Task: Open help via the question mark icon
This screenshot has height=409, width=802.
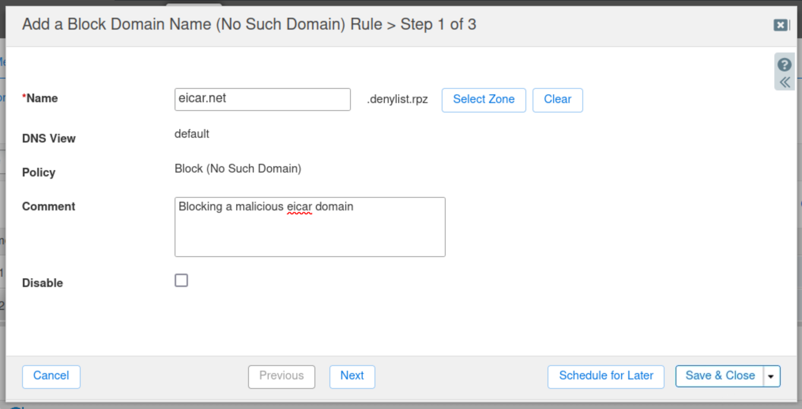Action: coord(784,64)
